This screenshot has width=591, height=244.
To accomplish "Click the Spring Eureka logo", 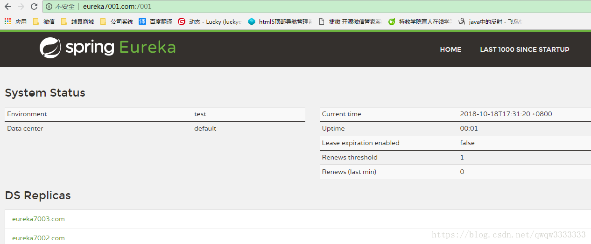I will (x=108, y=48).
